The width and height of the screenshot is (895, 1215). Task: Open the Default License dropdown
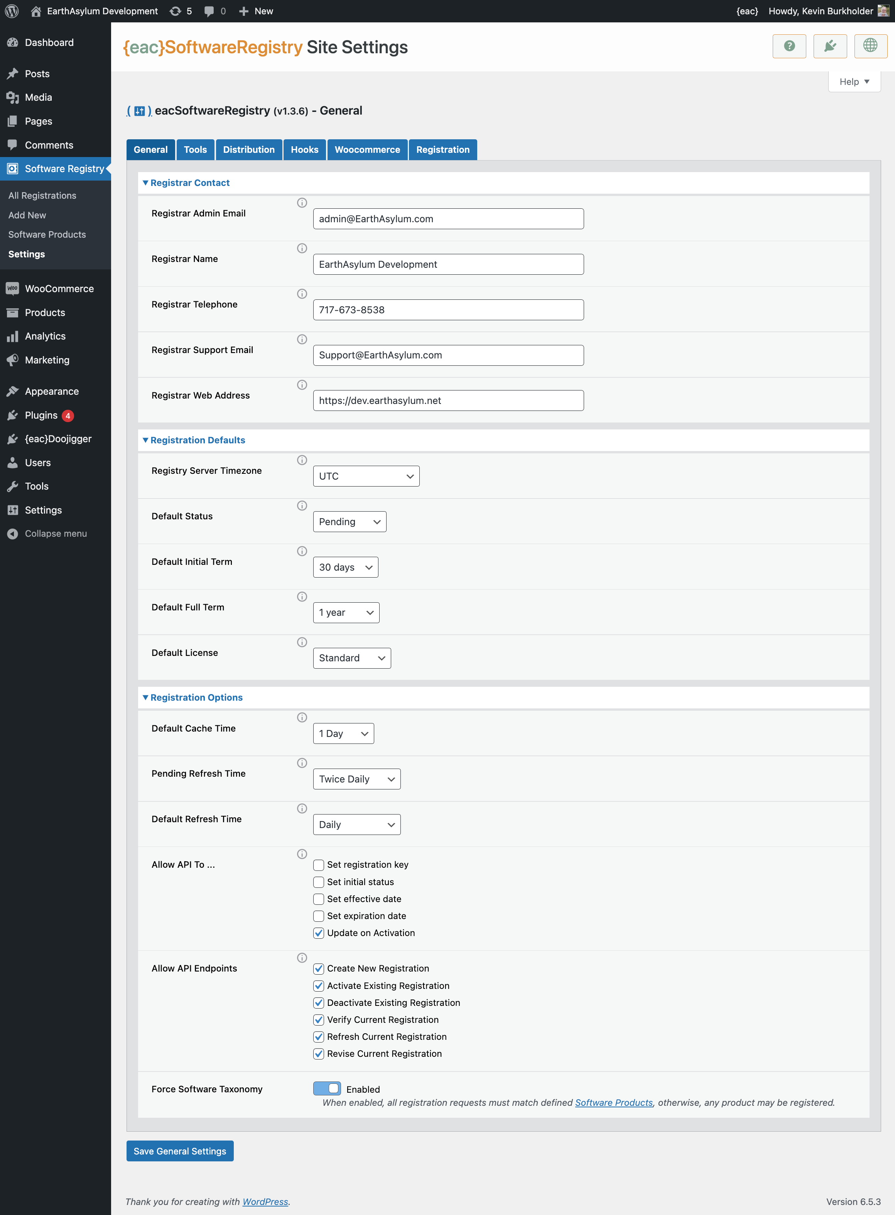click(352, 659)
